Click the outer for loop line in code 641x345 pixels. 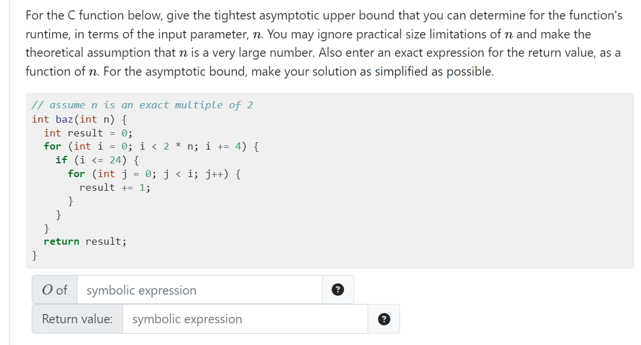pyautogui.click(x=143, y=146)
